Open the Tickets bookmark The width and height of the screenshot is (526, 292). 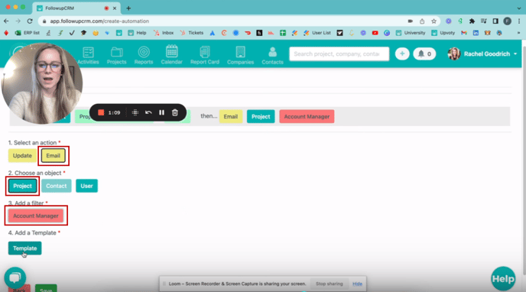coord(192,33)
